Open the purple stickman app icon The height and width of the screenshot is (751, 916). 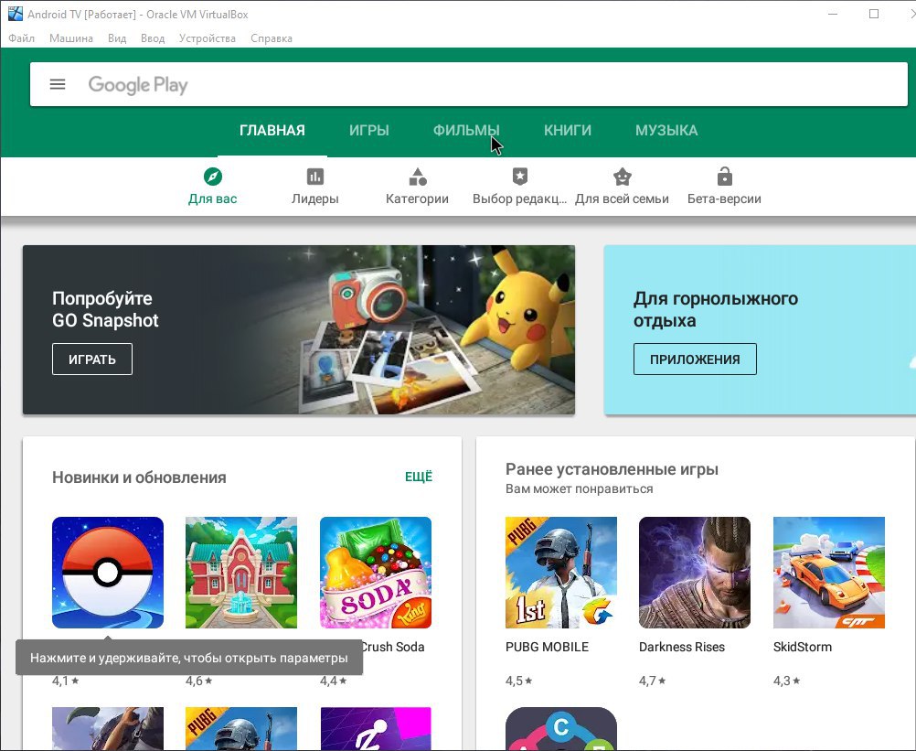376,729
